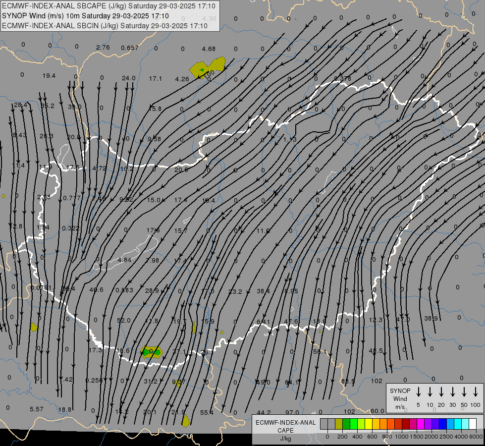Pick the bright magenta CAPE legend swatch
Image resolution: width=485 pixels, height=446 pixels.
tap(421, 424)
